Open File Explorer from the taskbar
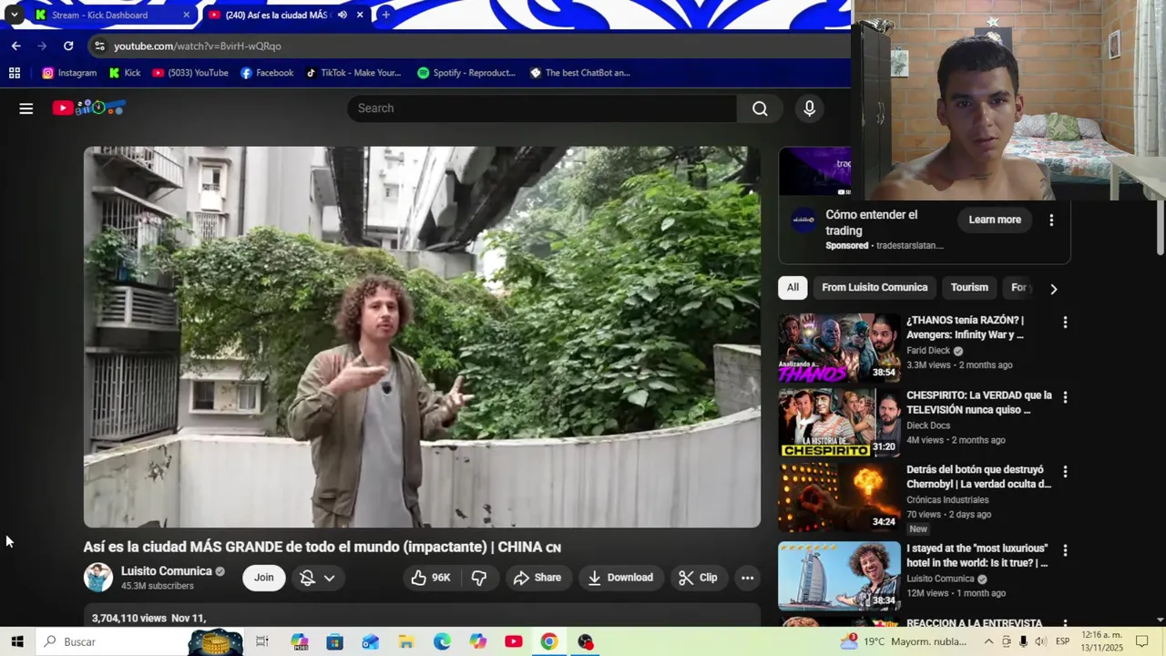Viewport: 1166px width, 656px height. click(406, 641)
